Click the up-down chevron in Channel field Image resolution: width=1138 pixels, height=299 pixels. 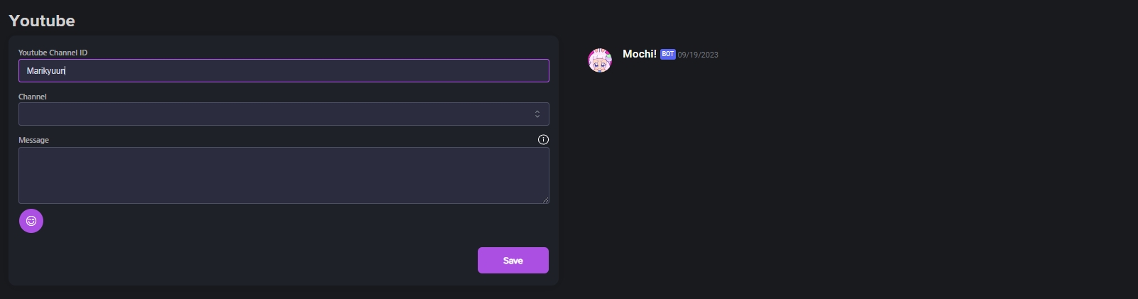pyautogui.click(x=537, y=114)
